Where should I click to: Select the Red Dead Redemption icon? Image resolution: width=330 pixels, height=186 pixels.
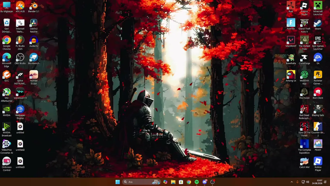(304, 112)
